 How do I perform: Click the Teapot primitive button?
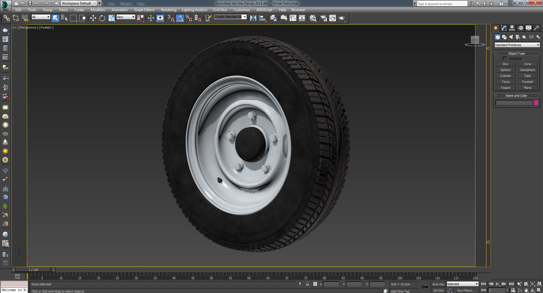pos(505,88)
